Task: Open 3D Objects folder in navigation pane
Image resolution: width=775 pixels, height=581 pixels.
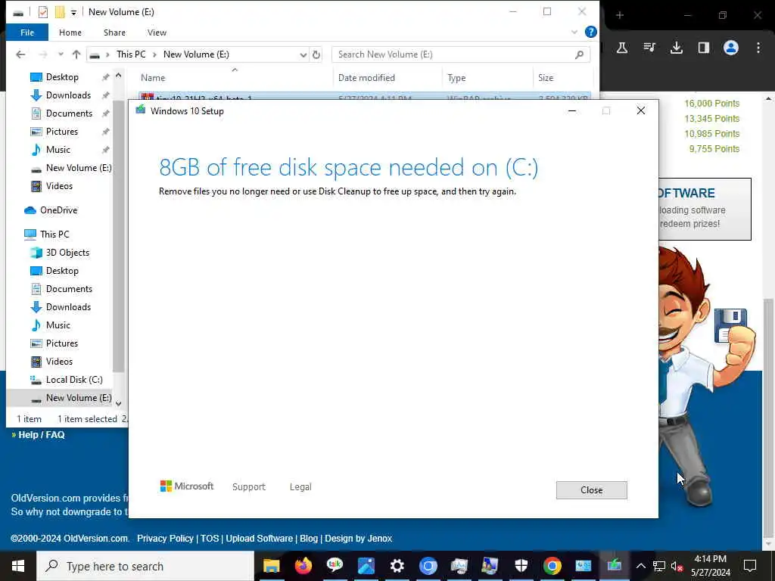Action: 67,253
